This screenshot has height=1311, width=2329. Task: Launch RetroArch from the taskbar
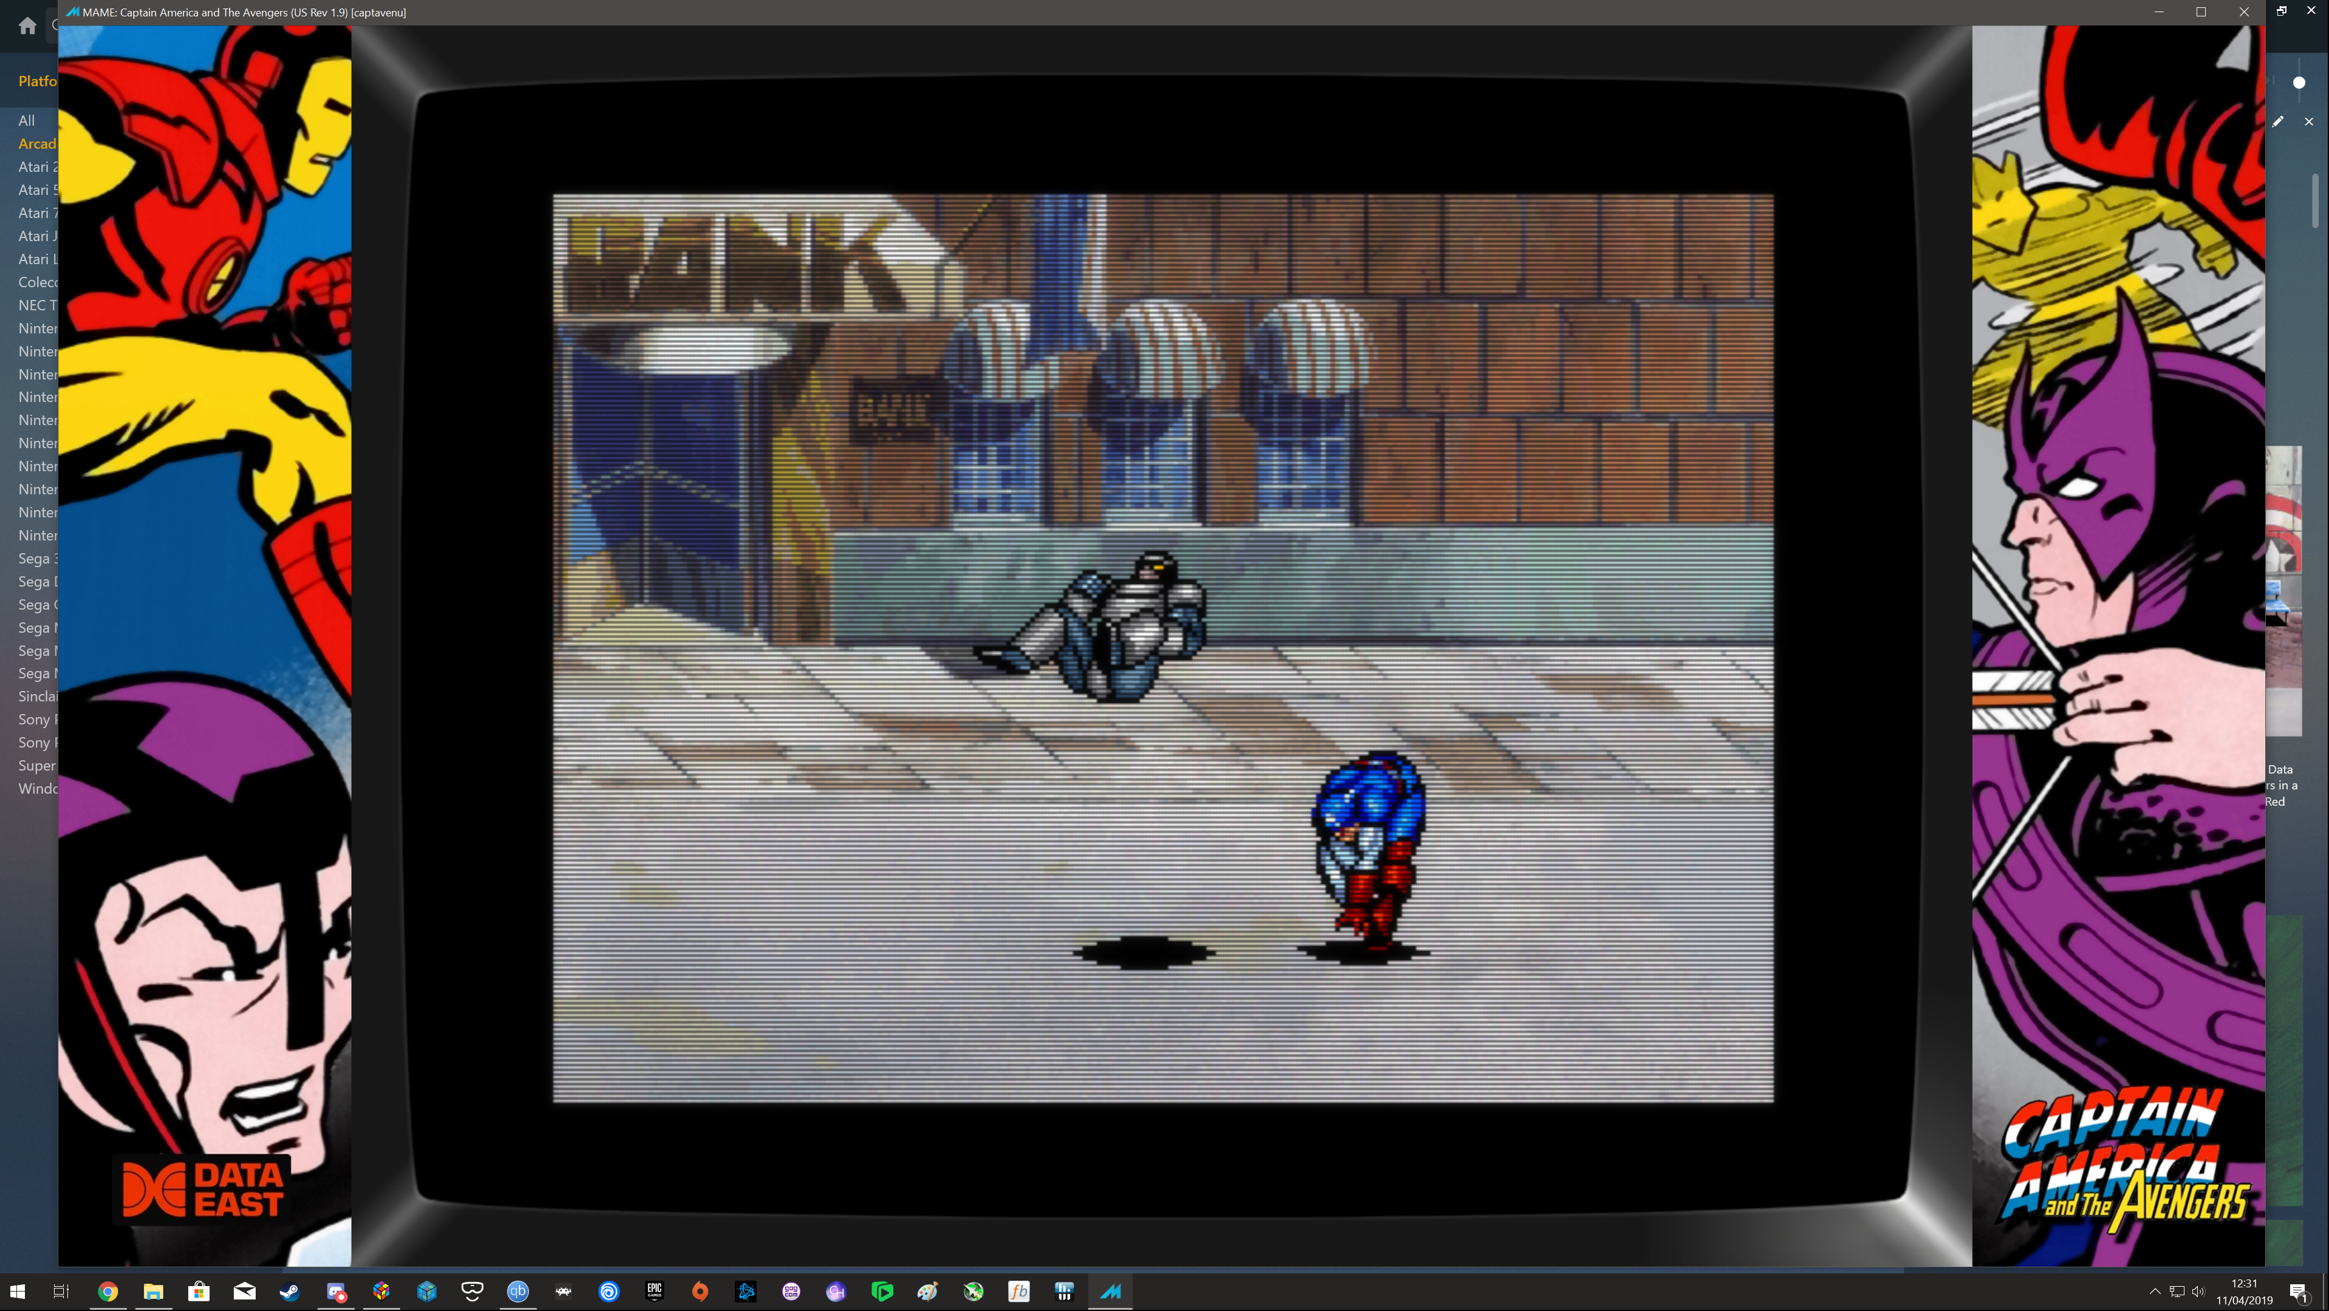coord(563,1291)
